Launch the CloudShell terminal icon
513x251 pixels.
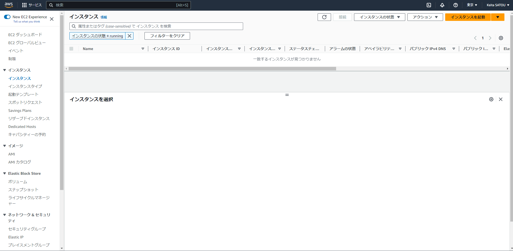429,5
